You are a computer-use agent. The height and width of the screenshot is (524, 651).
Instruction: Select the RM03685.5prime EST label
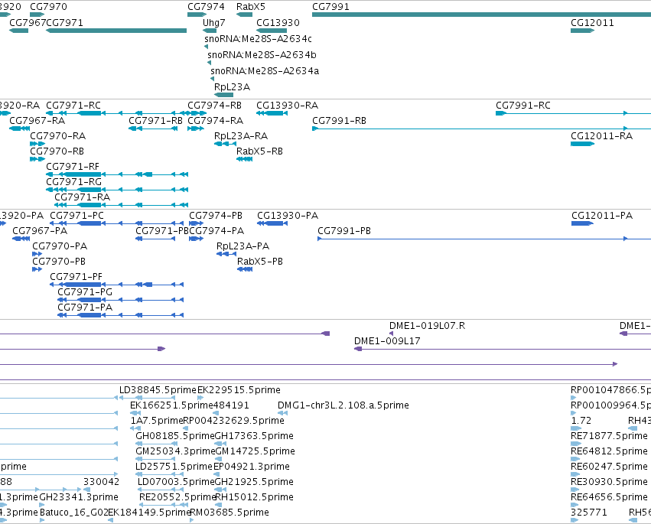point(229,513)
